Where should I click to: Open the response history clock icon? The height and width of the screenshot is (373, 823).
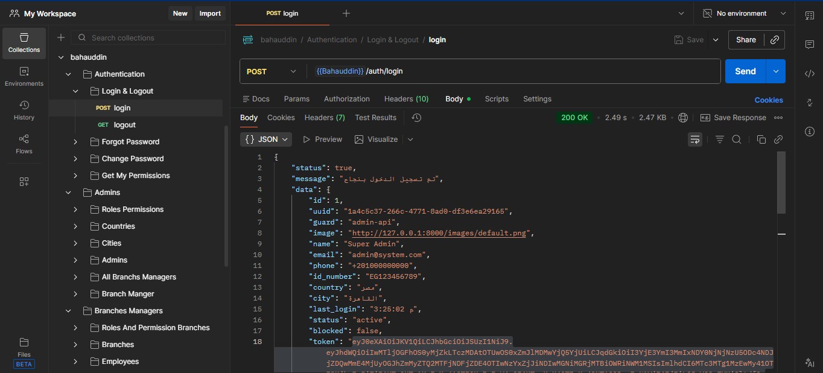[x=416, y=118]
